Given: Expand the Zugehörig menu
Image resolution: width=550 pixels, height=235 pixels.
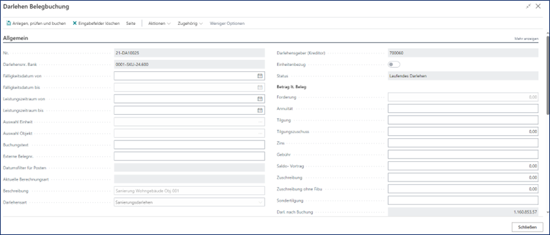Looking at the screenshot, I should coord(191,23).
